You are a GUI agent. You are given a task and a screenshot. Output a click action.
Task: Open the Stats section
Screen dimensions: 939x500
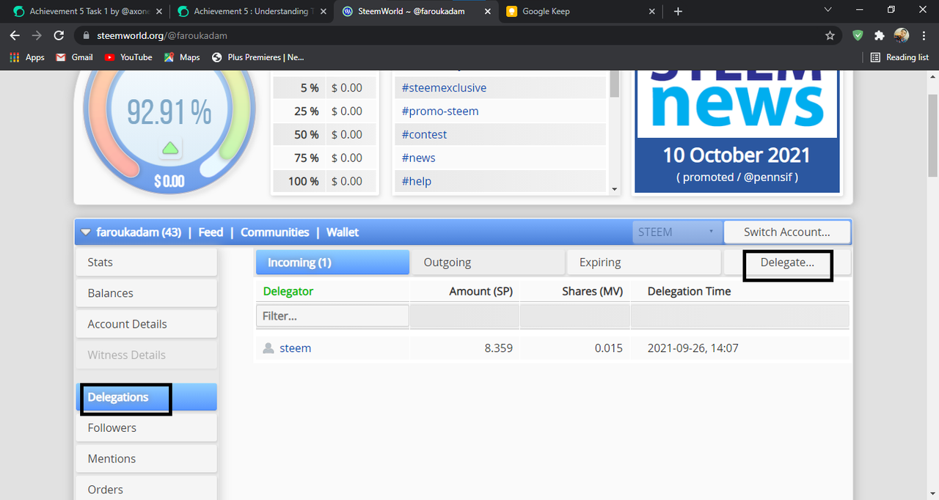[x=147, y=262]
